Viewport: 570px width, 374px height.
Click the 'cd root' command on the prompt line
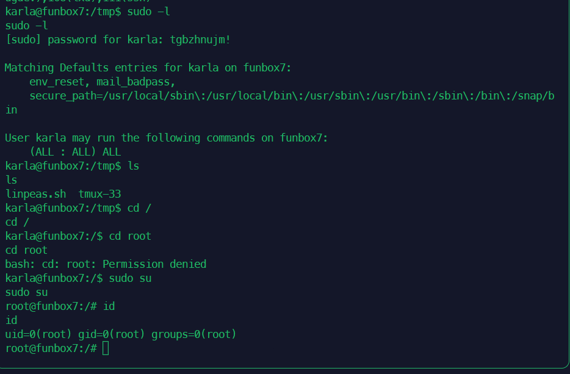pyautogui.click(x=130, y=236)
